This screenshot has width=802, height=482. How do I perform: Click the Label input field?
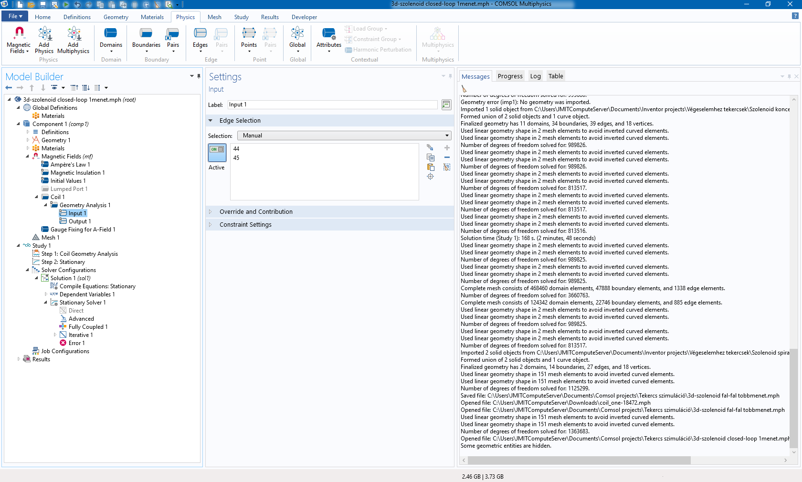coord(332,105)
